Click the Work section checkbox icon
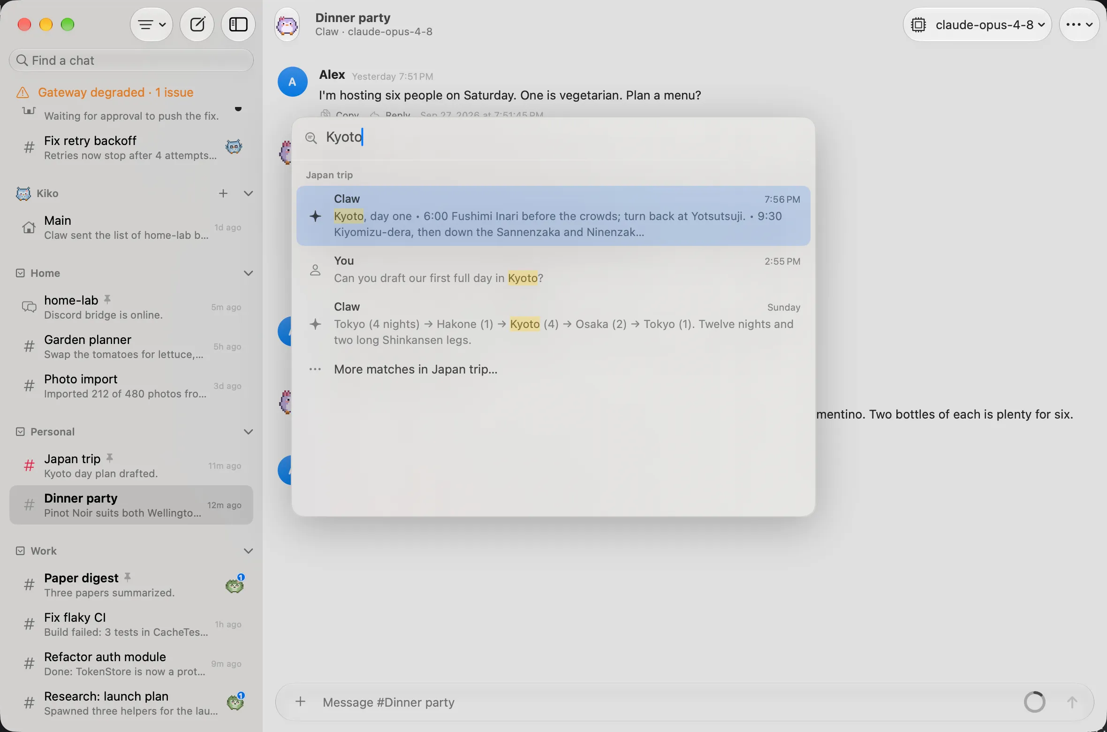1107x732 pixels. tap(20, 551)
